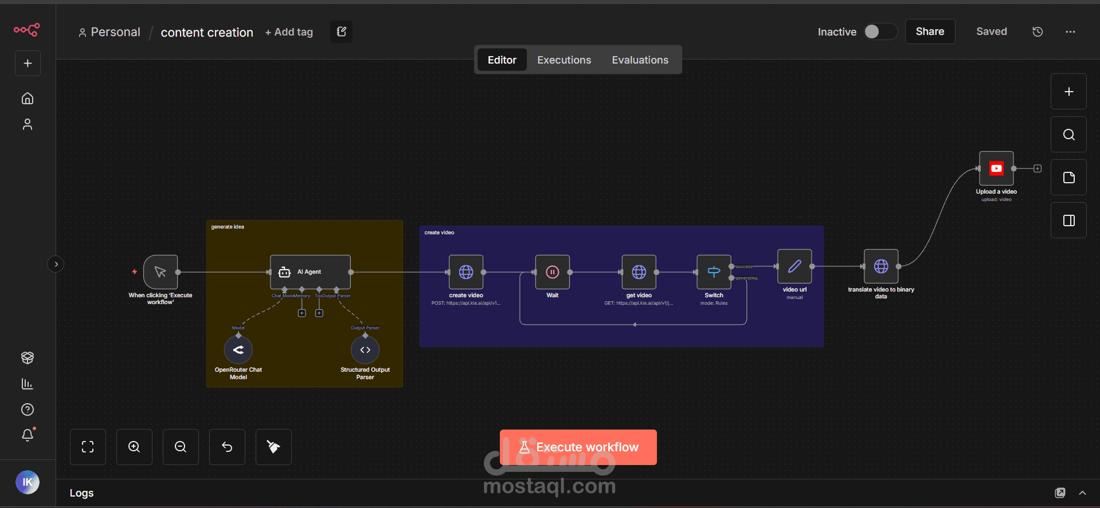Click the reset zoom arrow button
The image size is (1100, 508).
pos(227,447)
